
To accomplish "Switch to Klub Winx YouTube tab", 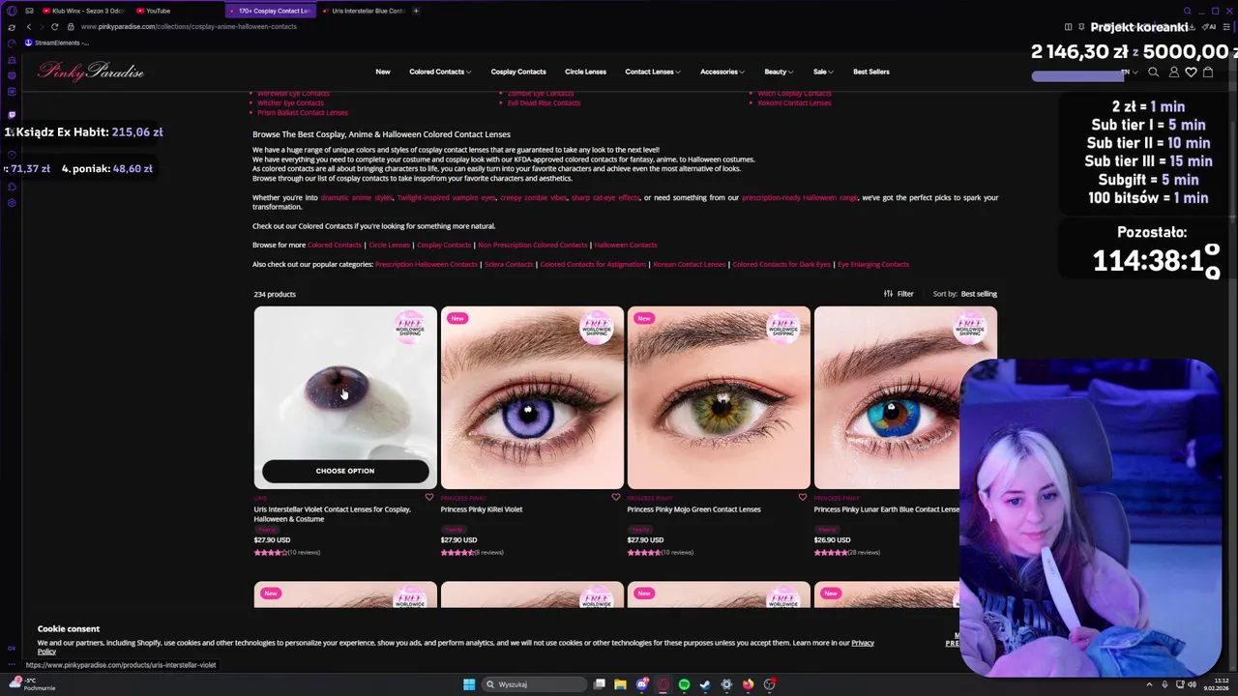I will pyautogui.click(x=82, y=11).
